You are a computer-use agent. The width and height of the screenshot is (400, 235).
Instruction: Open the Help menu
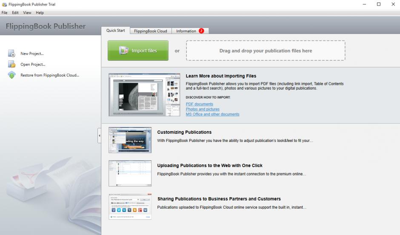[40, 12]
